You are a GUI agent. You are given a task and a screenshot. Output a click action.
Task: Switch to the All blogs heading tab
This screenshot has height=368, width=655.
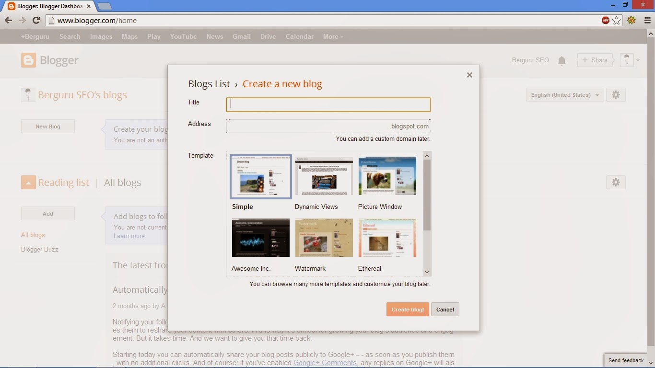(123, 183)
